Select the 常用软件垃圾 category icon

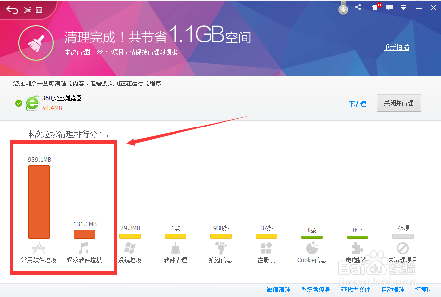point(39,247)
